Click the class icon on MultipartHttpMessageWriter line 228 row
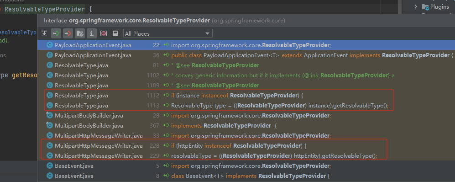455x182 pixels. pos(50,146)
